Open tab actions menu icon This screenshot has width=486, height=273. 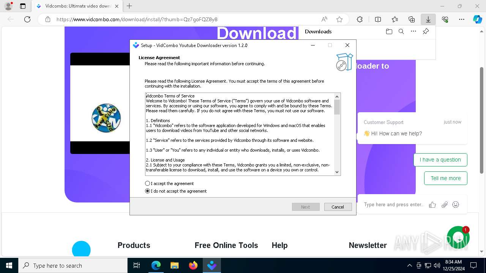pyautogui.click(x=23, y=6)
